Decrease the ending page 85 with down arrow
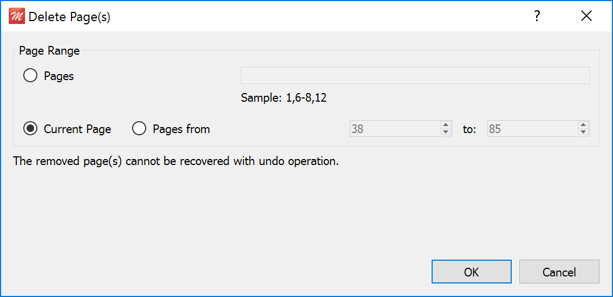This screenshot has height=297, width=613. click(x=583, y=132)
